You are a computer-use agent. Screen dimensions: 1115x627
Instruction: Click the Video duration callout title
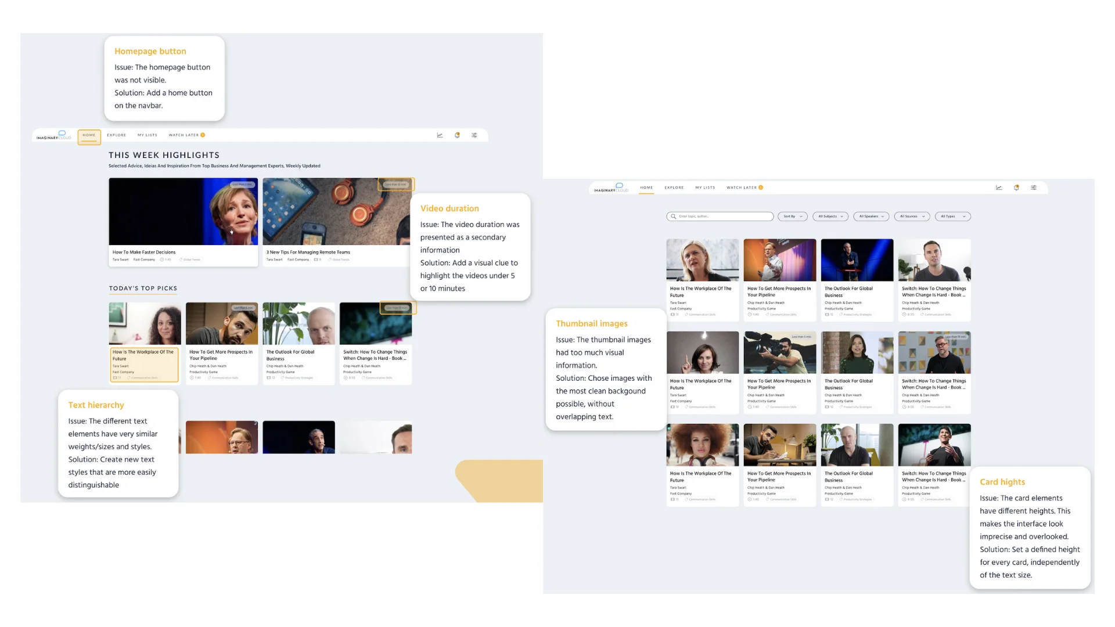449,209
